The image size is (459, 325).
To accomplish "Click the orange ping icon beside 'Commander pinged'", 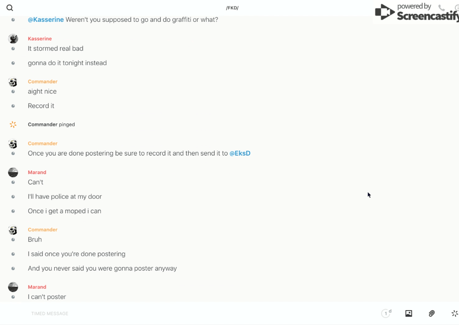I will [13, 124].
